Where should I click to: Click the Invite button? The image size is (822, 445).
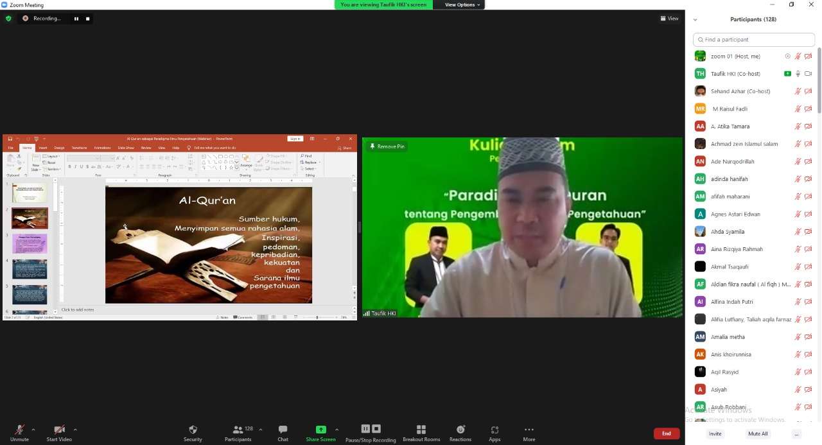[715, 433]
